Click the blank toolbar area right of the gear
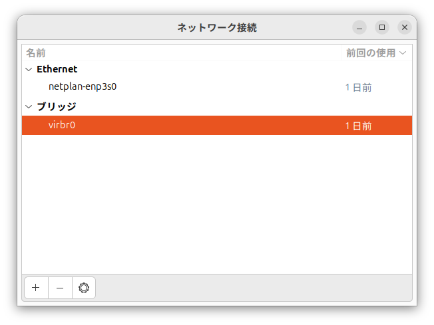The width and height of the screenshot is (434, 325). (x=253, y=288)
